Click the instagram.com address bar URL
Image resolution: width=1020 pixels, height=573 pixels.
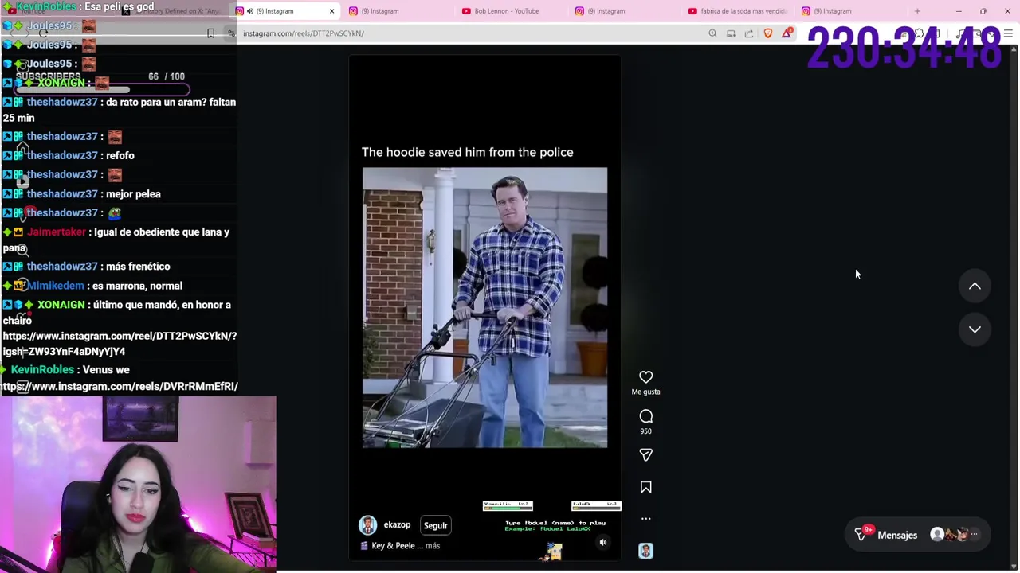coord(304,33)
